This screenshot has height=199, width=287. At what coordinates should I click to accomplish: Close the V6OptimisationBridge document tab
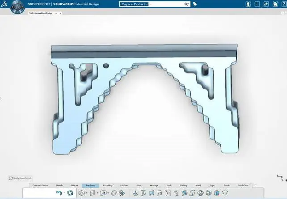(60, 13)
